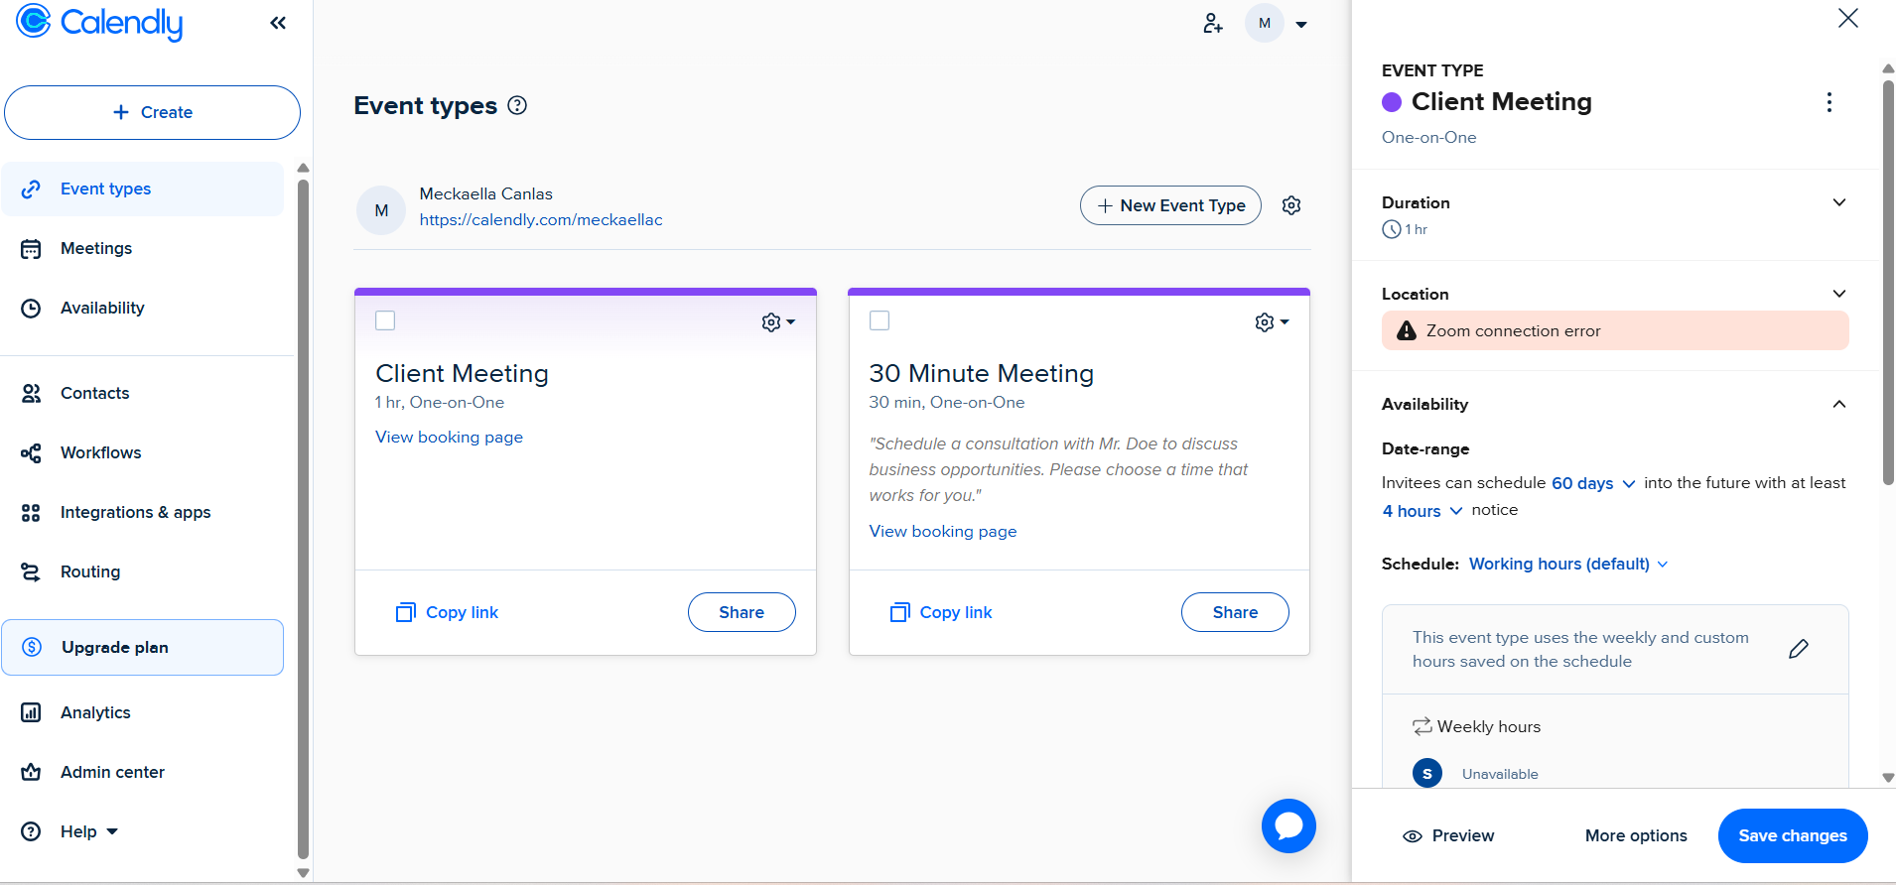The height and width of the screenshot is (885, 1896).
Task: Open Analytics in the sidebar
Action: click(x=95, y=712)
